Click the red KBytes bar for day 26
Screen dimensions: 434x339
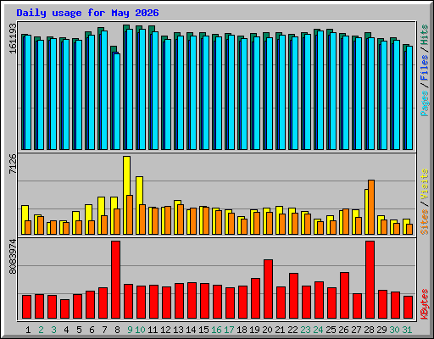click(x=344, y=296)
